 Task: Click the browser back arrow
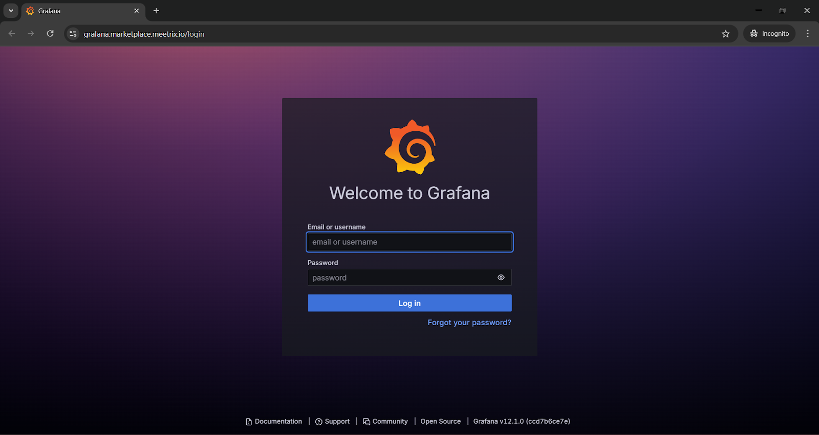pyautogui.click(x=12, y=34)
